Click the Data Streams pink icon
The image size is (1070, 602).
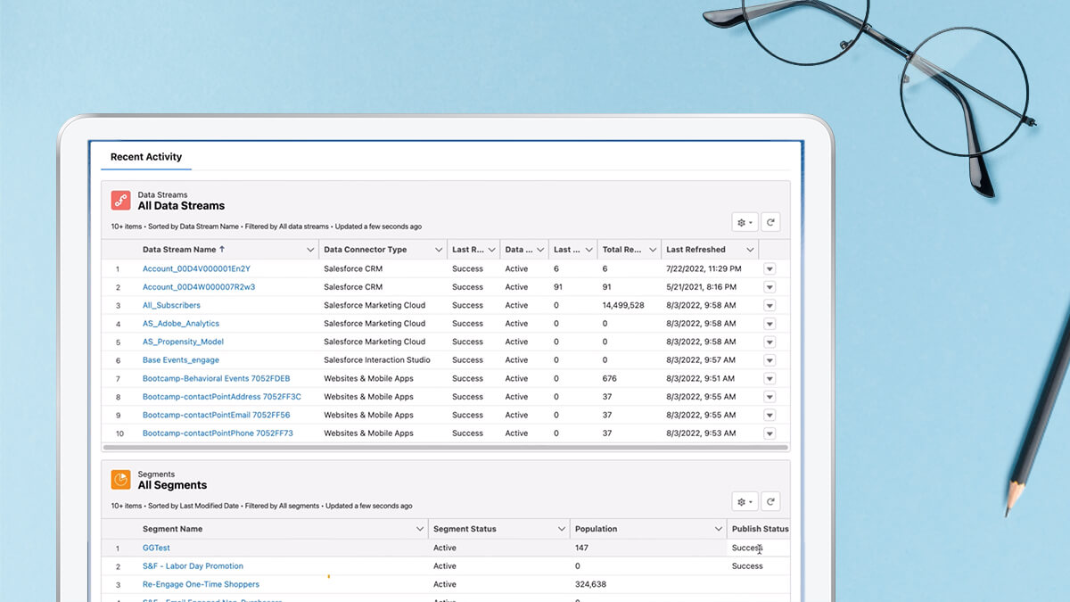point(120,200)
